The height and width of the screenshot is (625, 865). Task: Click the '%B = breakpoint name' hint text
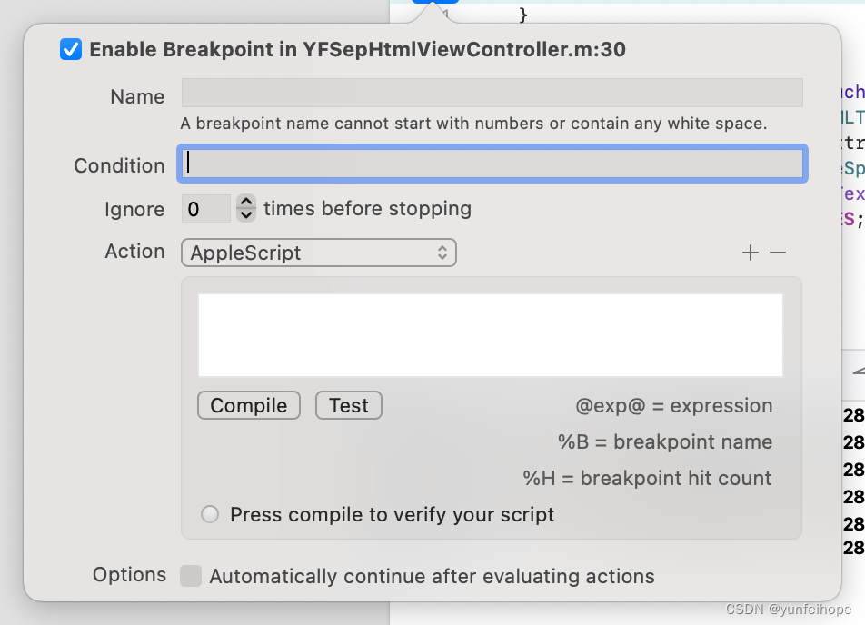[x=665, y=441]
